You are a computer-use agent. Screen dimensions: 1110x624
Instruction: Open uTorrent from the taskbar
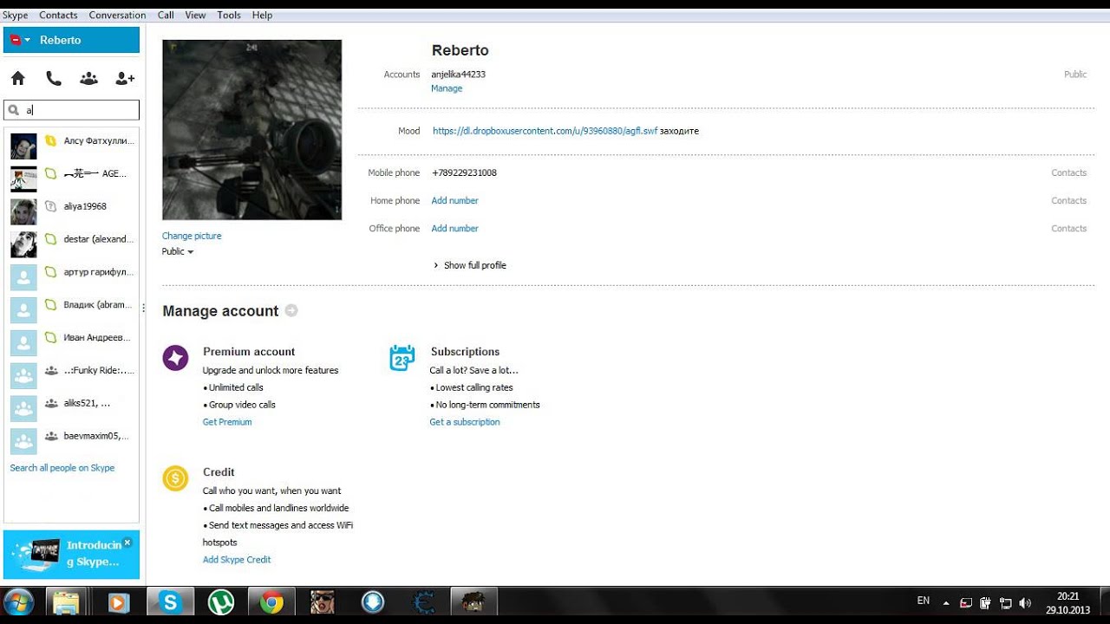[x=221, y=601]
